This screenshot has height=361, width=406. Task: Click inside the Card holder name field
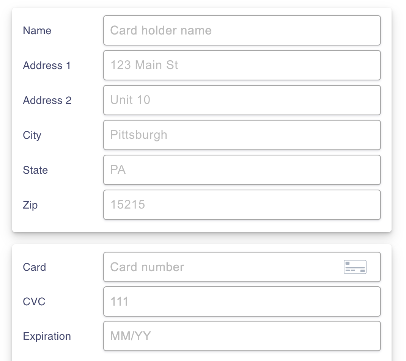coord(242,30)
